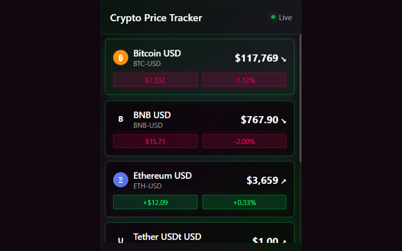The height and width of the screenshot is (251, 402).
Task: Click BNB's downward trend arrow
Action: [x=283, y=120]
